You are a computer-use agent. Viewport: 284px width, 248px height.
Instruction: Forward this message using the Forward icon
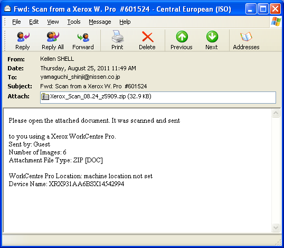83,37
